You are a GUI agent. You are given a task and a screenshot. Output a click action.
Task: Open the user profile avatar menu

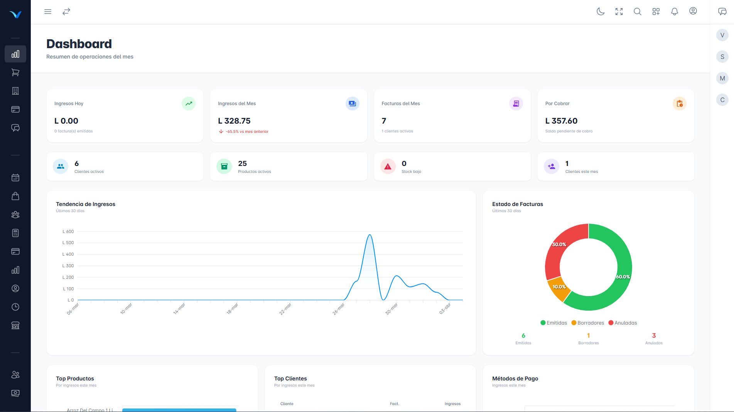click(693, 12)
